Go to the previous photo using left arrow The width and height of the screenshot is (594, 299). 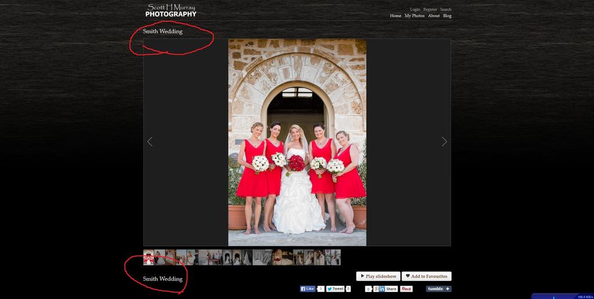pyautogui.click(x=150, y=141)
